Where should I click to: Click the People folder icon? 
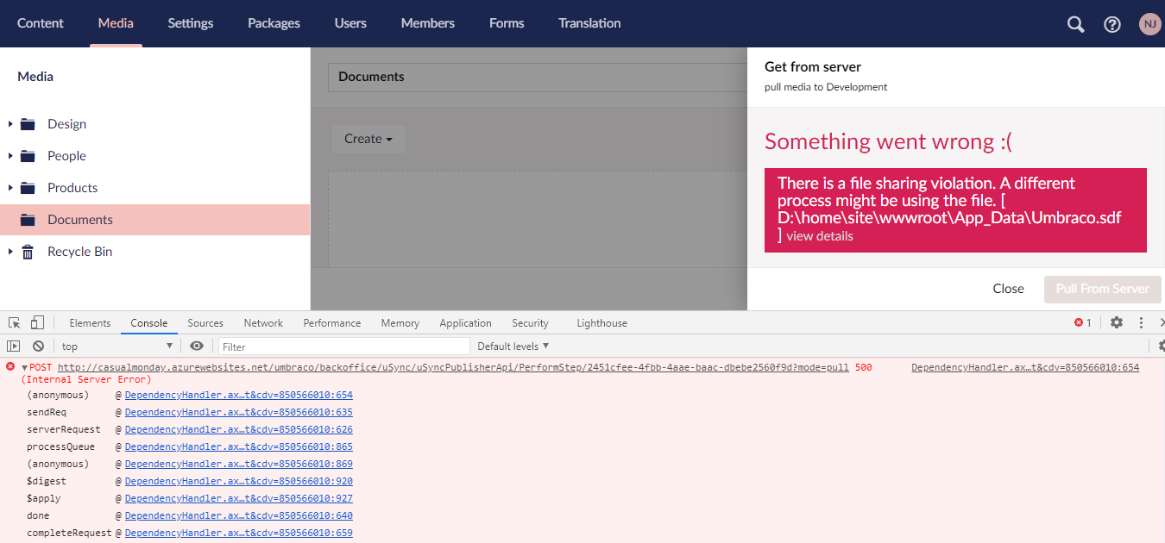28,156
